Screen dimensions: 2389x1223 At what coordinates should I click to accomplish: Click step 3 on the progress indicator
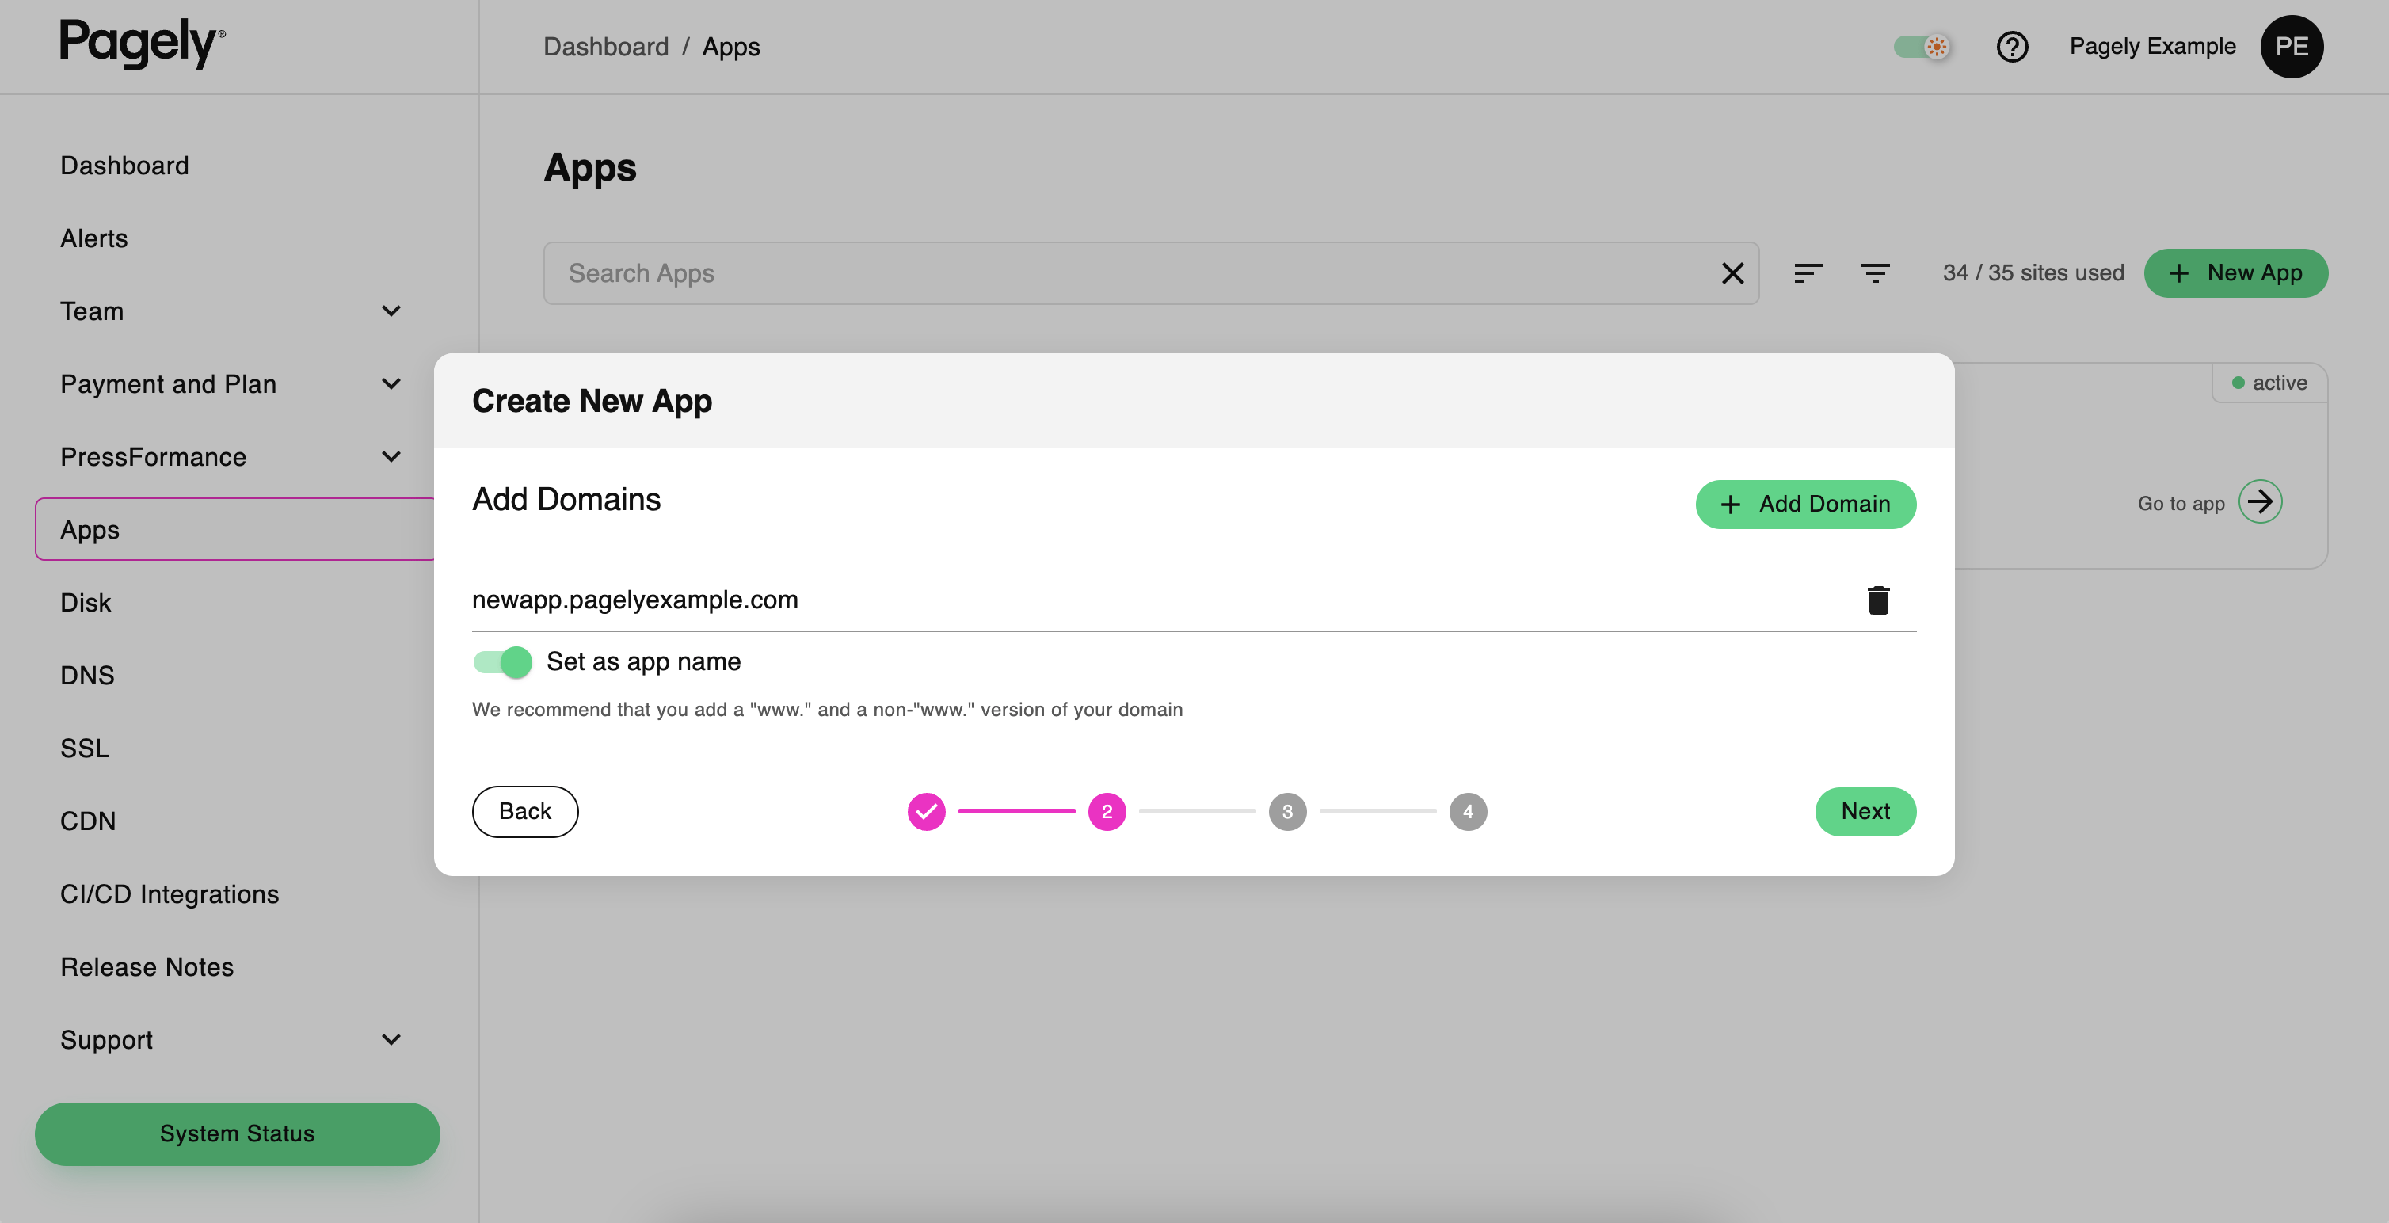coord(1288,811)
